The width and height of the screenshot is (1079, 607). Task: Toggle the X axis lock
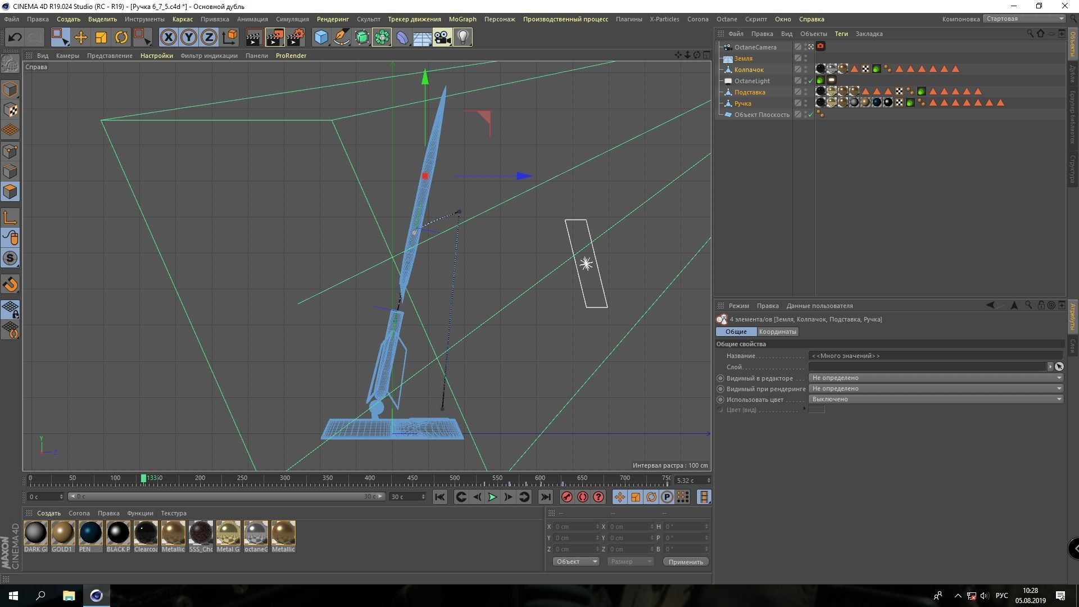pos(168,38)
